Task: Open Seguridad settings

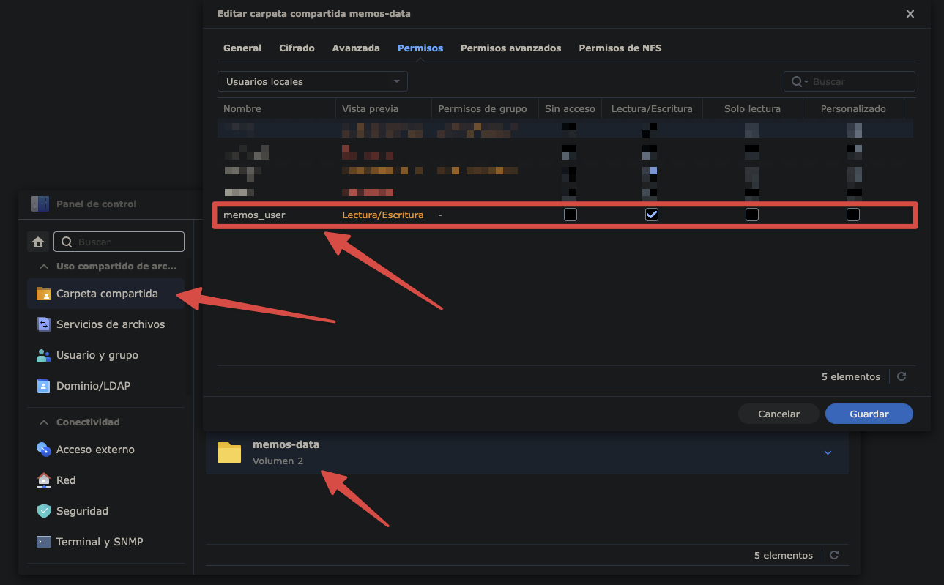Action: (83, 511)
